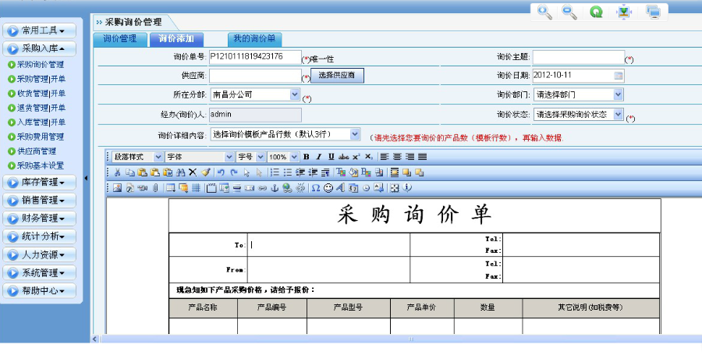Open the 询价状态 status dropdown

pos(579,115)
